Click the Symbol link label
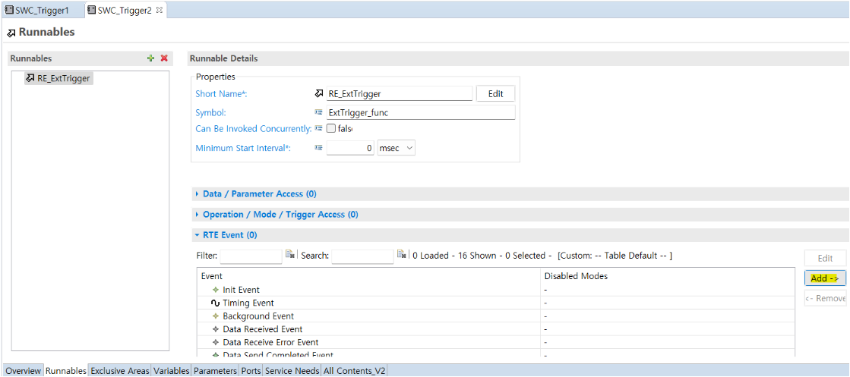This screenshot has width=850, height=377. tap(210, 113)
